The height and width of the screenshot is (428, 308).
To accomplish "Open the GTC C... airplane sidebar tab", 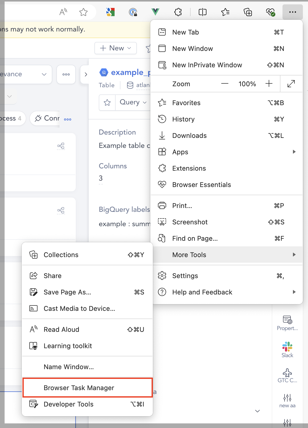I will pyautogui.click(x=287, y=376).
